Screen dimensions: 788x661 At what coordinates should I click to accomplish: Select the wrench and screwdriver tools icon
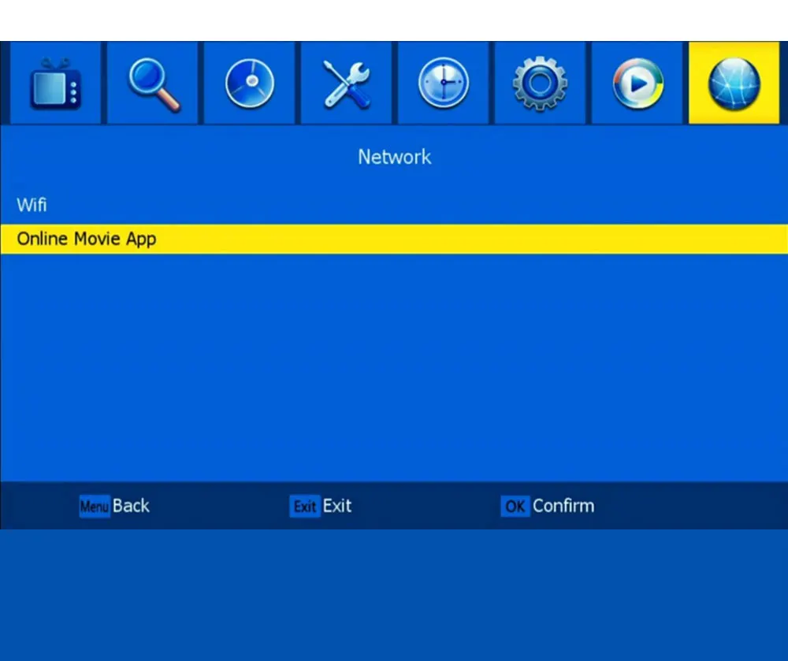(x=346, y=83)
